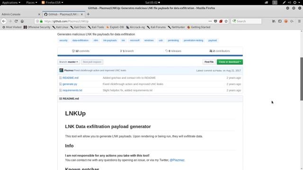Toggle the sidebar view icon
303x170 pixels.
280,21
